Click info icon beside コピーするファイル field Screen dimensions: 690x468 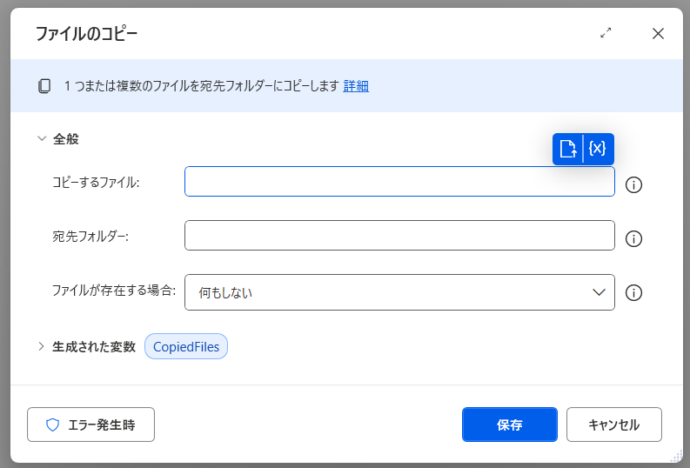pyautogui.click(x=634, y=184)
